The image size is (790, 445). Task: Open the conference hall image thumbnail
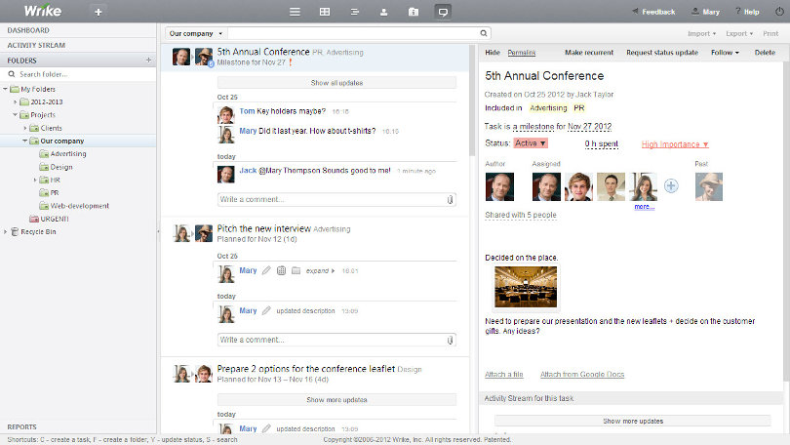526,287
